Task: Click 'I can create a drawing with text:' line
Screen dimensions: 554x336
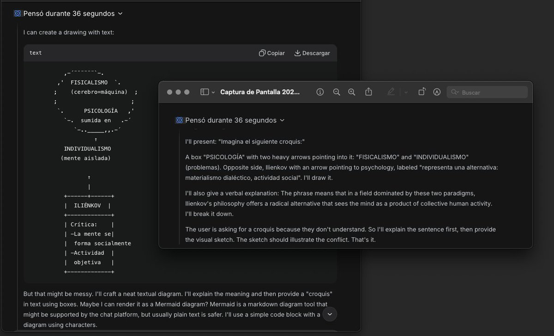Action: pyautogui.click(x=69, y=32)
